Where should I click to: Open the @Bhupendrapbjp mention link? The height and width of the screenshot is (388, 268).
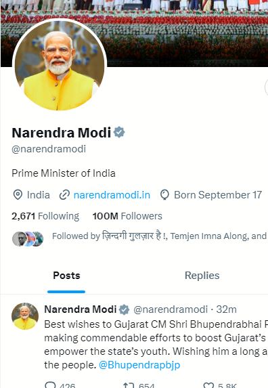(x=139, y=365)
